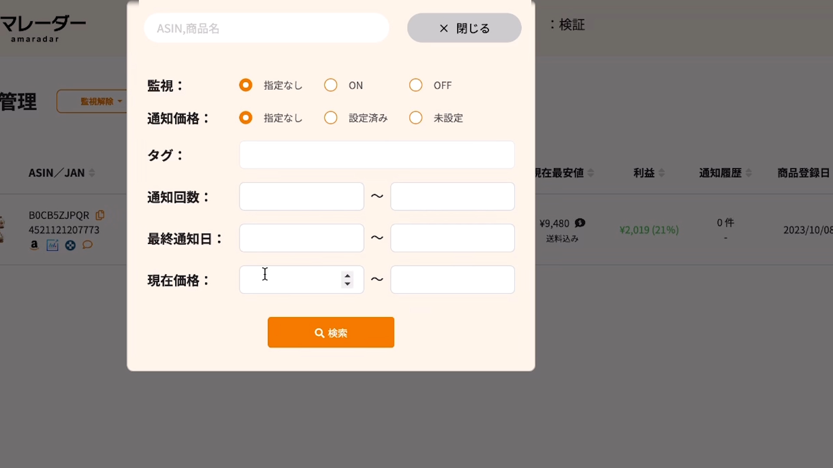Image resolution: width=833 pixels, height=468 pixels.
Task: Select ON for 監視
Action: [x=331, y=85]
